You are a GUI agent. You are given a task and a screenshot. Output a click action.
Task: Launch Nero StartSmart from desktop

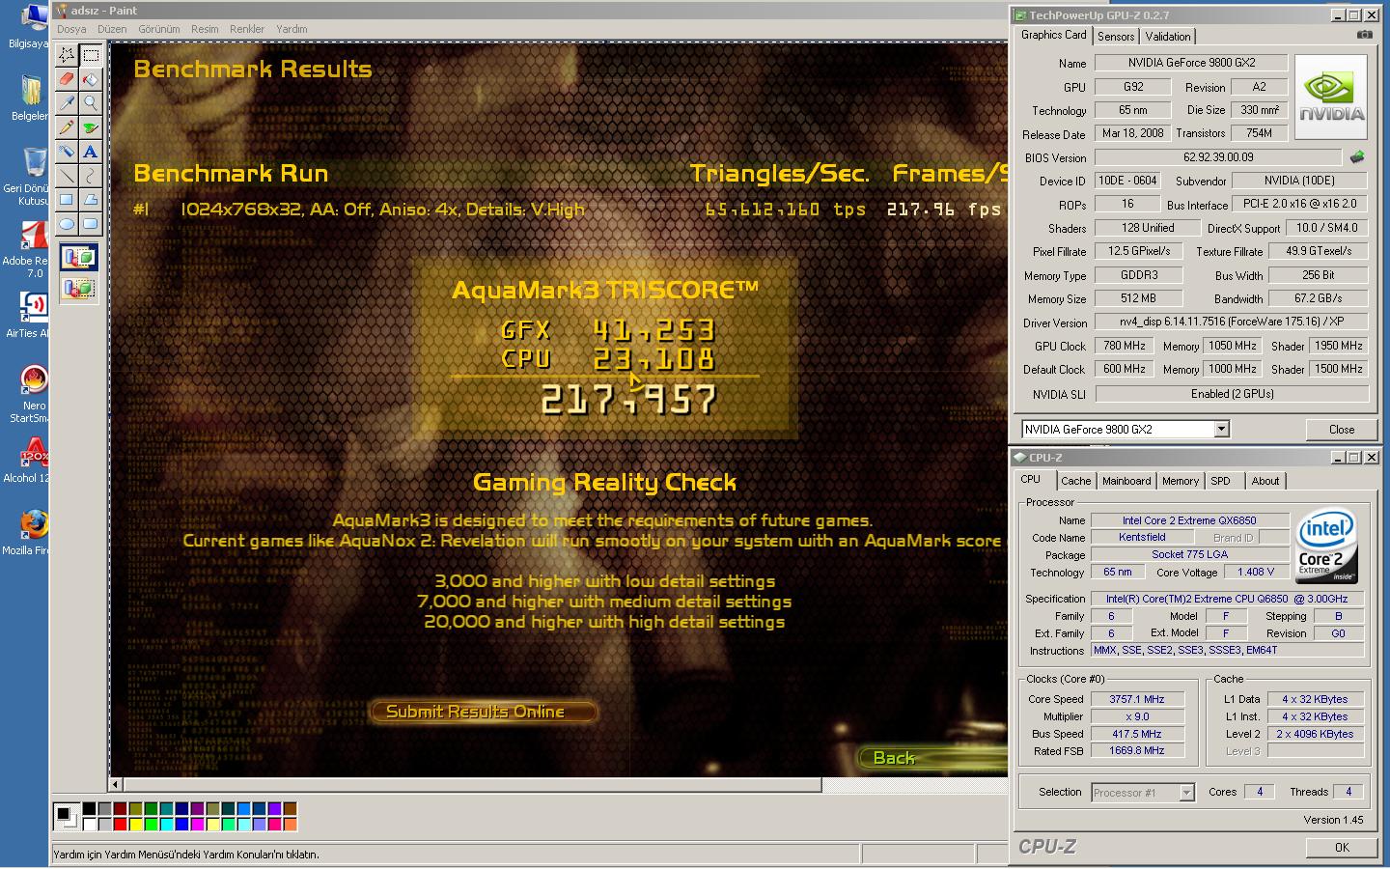[31, 394]
